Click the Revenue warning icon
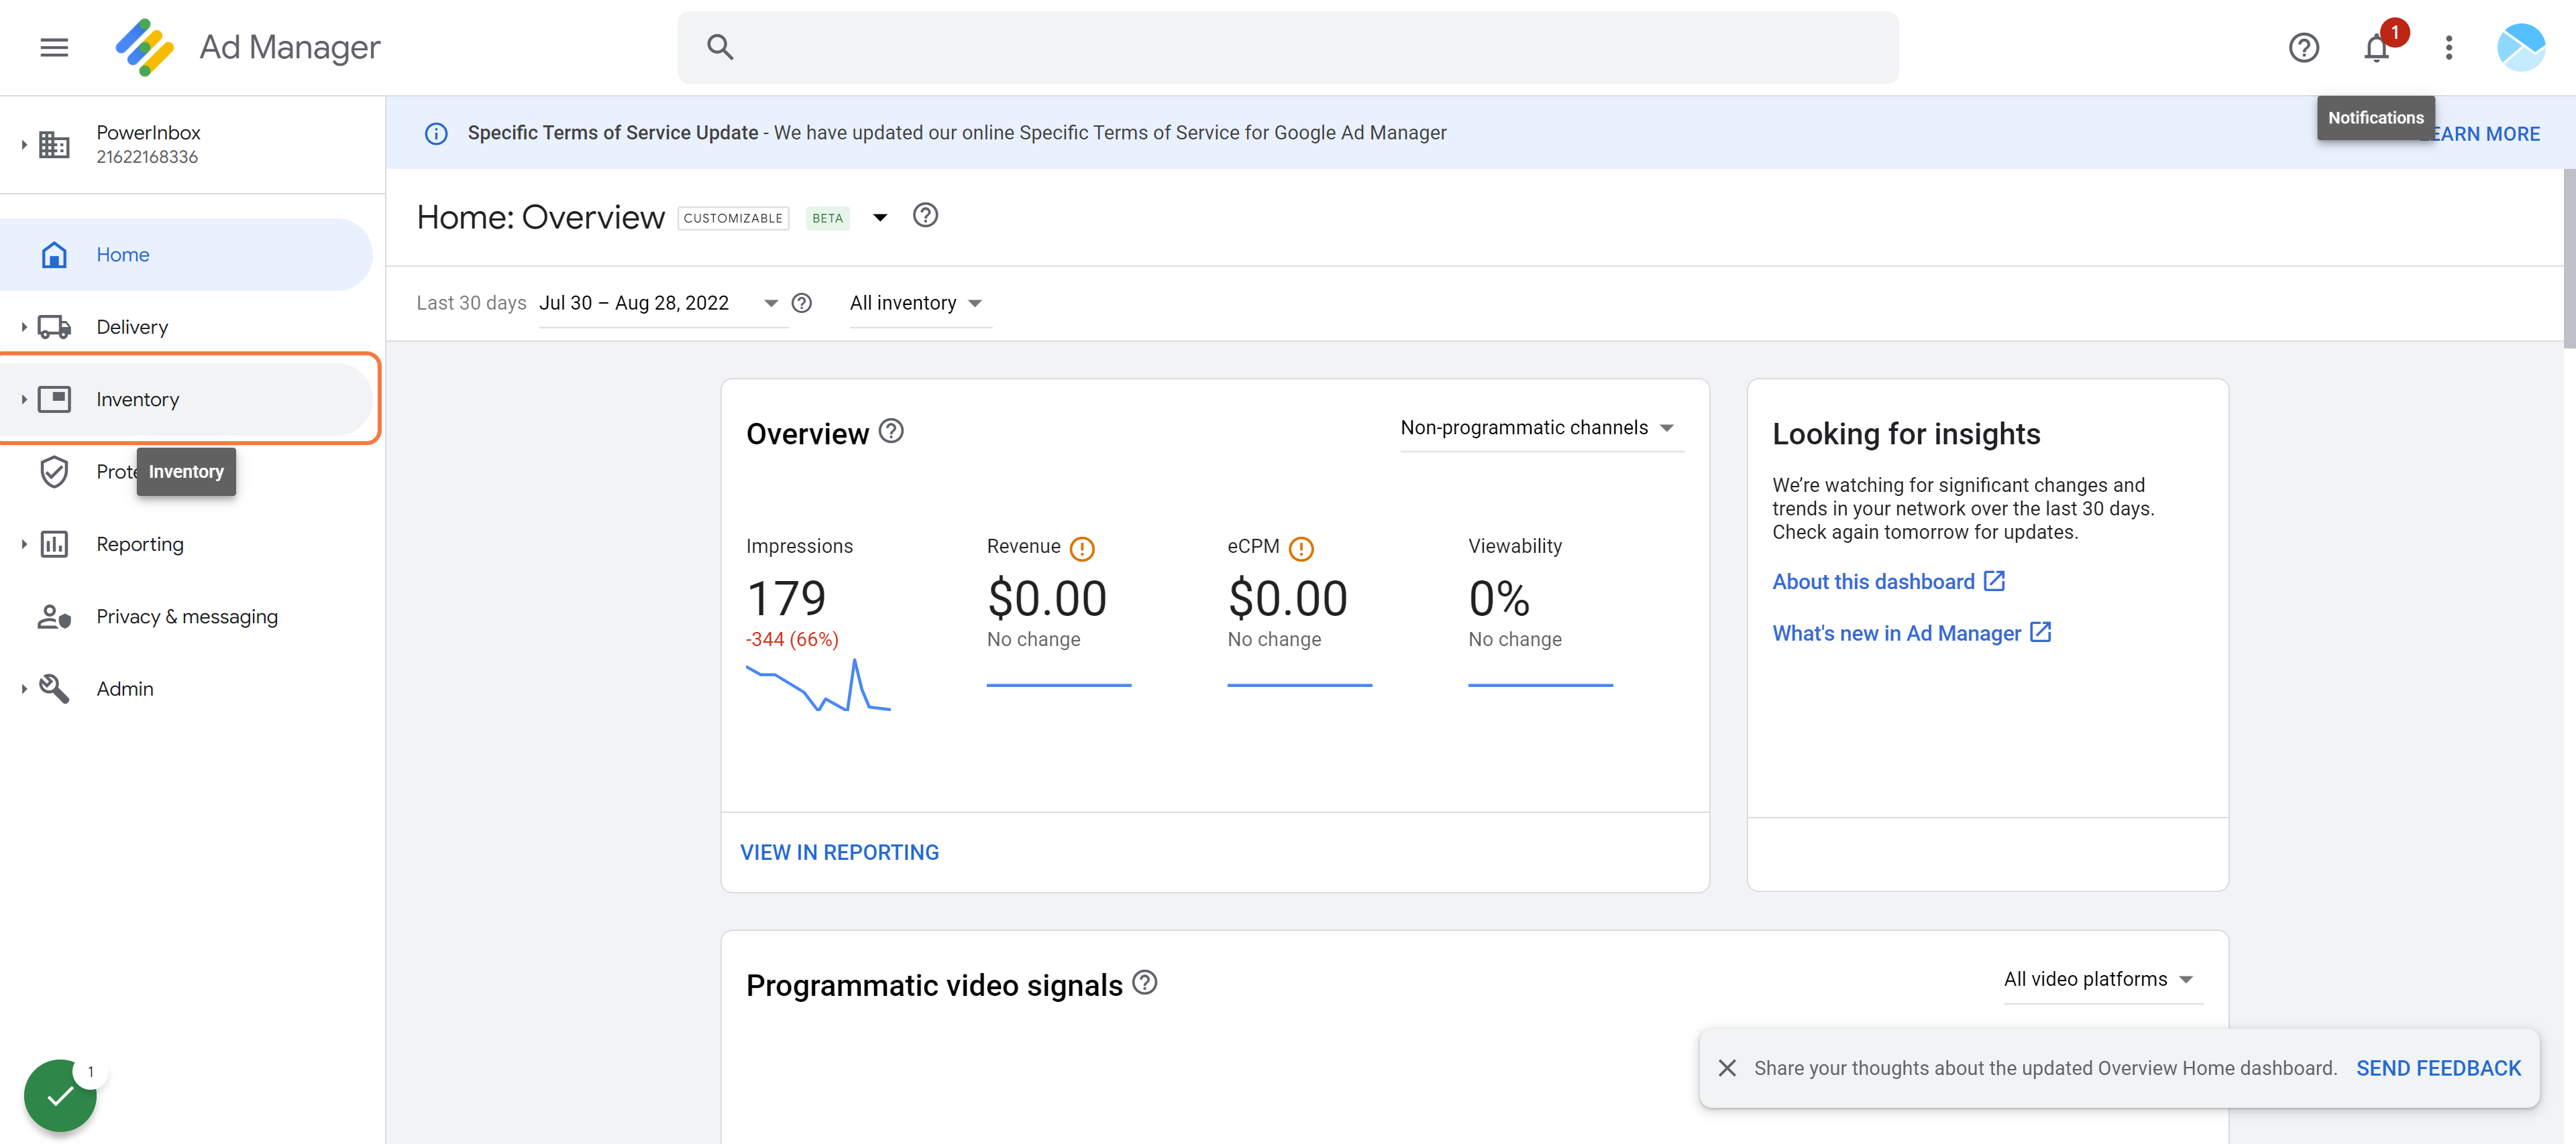Image resolution: width=2576 pixels, height=1144 pixels. click(1081, 548)
